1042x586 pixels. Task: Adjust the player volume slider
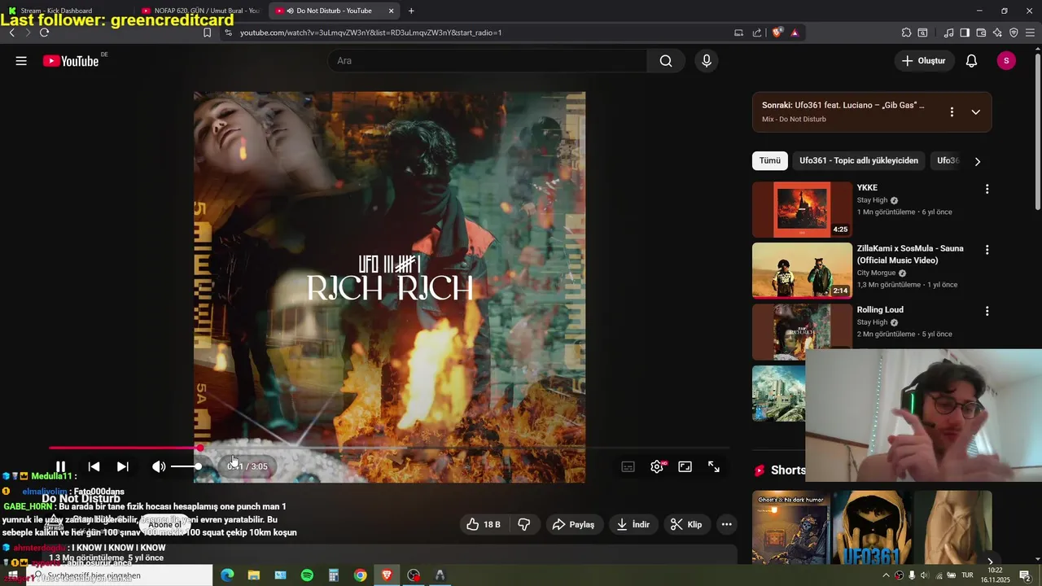pyautogui.click(x=186, y=466)
